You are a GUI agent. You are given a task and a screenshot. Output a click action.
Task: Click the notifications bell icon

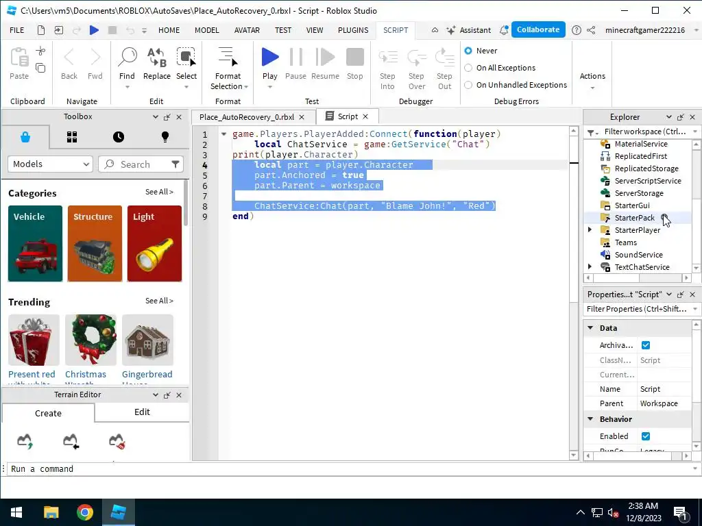coord(504,30)
